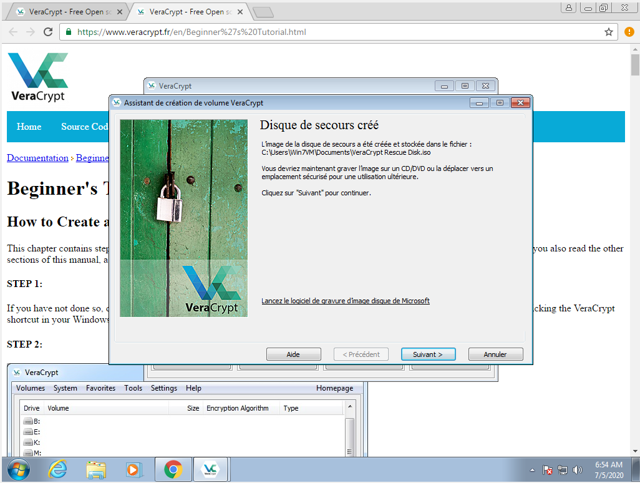Click the Documentation breadcrumb link
This screenshot has width=640, height=483.
click(37, 158)
